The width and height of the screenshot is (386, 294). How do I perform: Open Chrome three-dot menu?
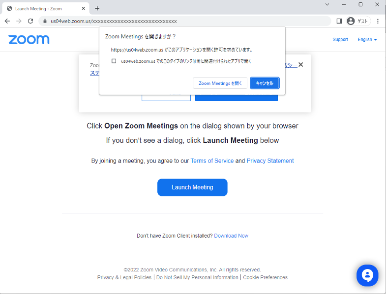[378, 21]
